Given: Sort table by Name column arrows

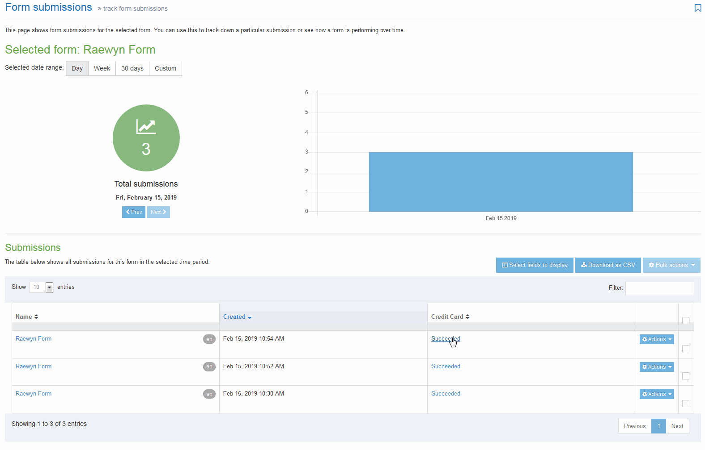Looking at the screenshot, I should (x=36, y=317).
